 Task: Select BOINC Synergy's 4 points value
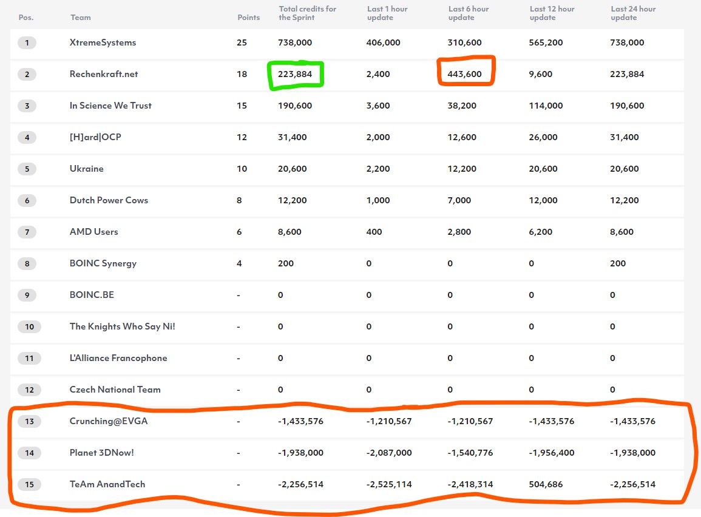(239, 263)
